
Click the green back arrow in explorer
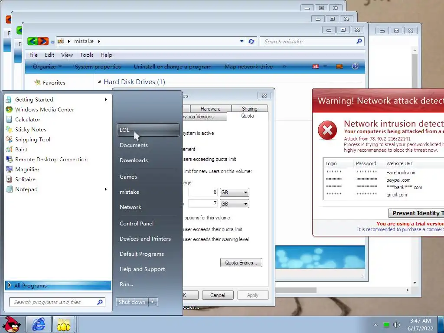pyautogui.click(x=33, y=41)
